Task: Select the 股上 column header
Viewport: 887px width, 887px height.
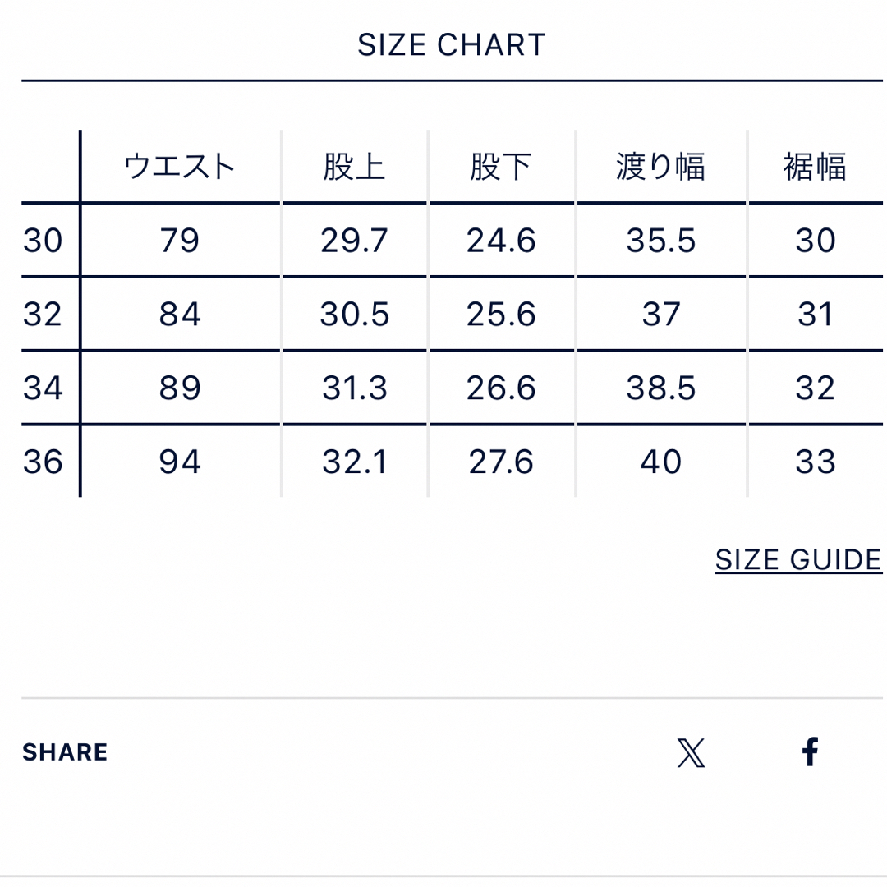Action: pos(354,166)
